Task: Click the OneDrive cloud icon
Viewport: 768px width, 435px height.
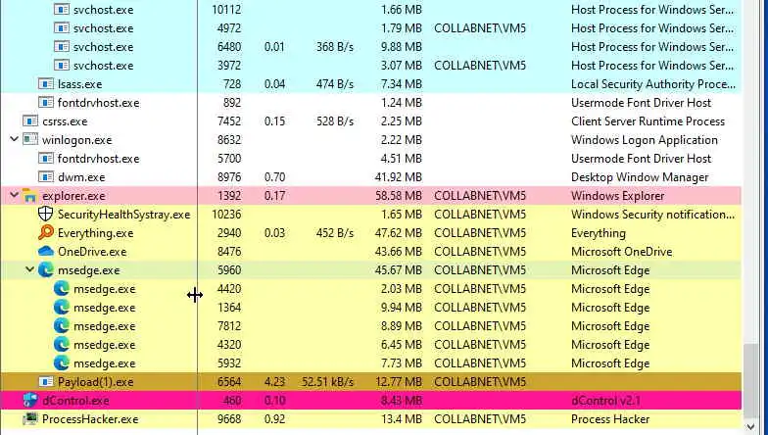Action: 45,251
